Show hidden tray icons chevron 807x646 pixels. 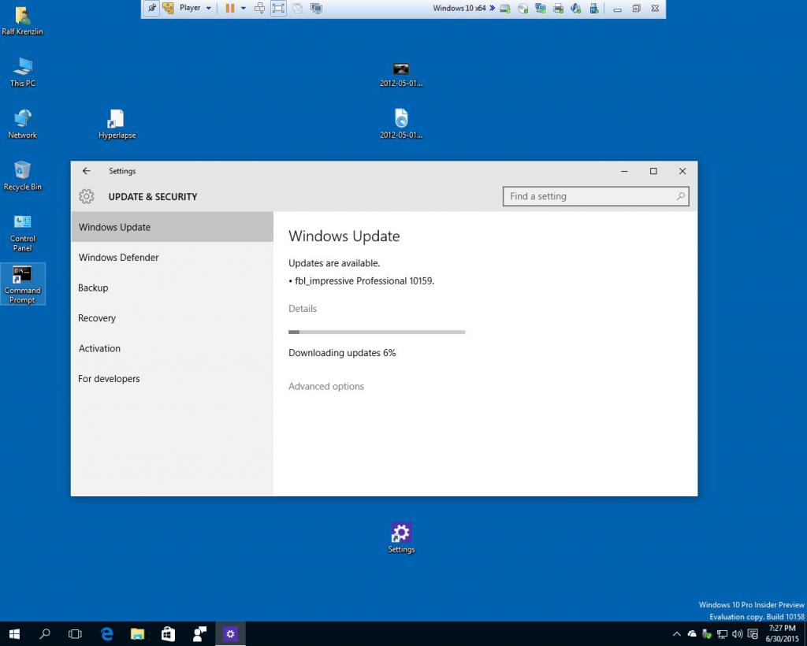[x=677, y=633]
